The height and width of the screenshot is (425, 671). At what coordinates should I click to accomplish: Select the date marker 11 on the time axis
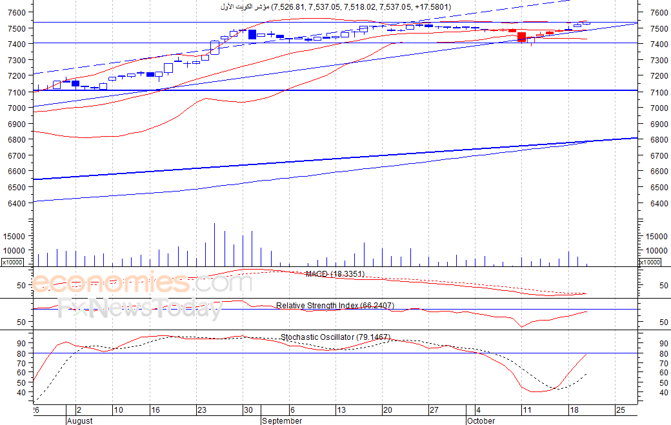coord(526,410)
